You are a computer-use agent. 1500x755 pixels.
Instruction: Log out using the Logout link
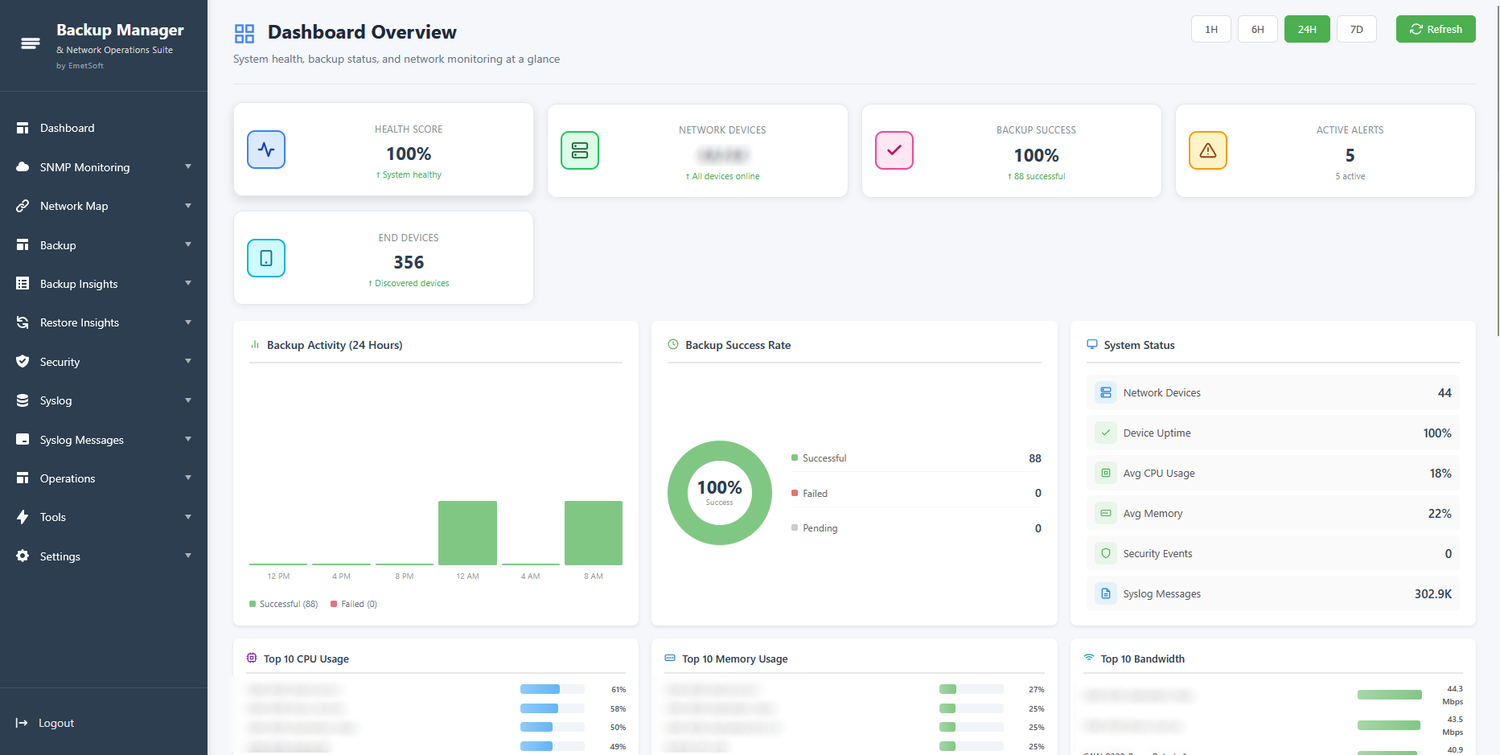(56, 723)
